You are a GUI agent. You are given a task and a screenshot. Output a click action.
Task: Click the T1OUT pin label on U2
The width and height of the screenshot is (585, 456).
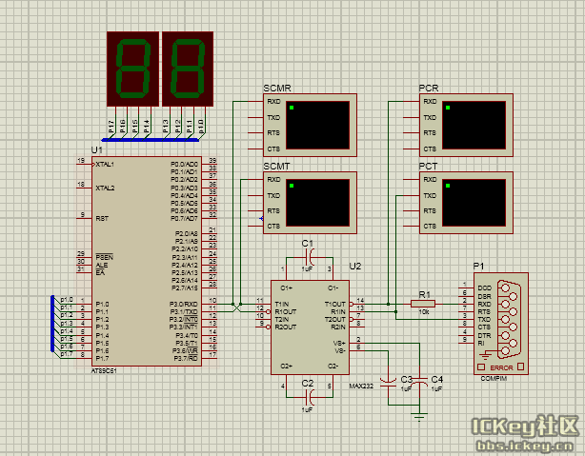point(335,305)
